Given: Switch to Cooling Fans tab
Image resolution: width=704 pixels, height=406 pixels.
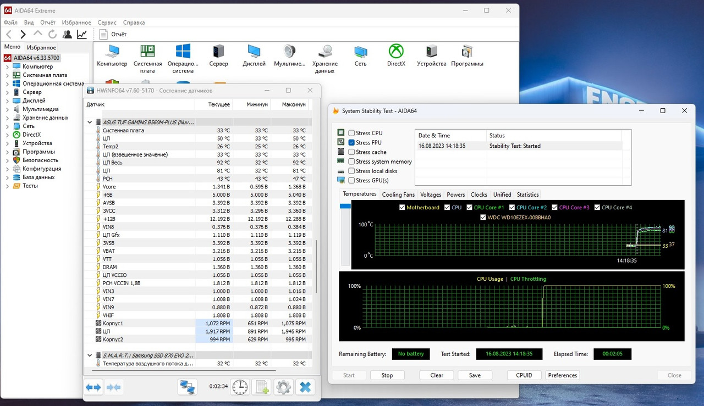Looking at the screenshot, I should click(398, 194).
